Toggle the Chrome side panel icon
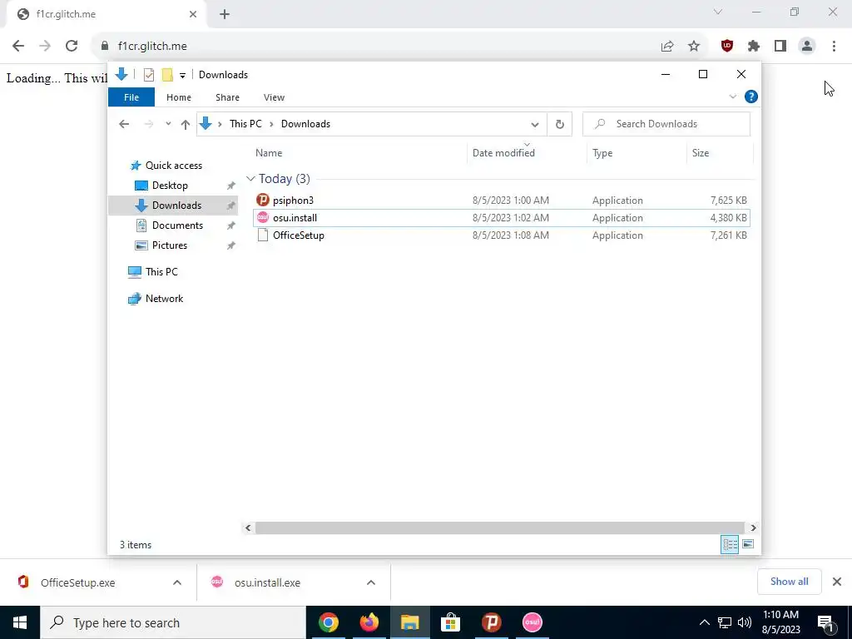852x639 pixels. coord(780,47)
